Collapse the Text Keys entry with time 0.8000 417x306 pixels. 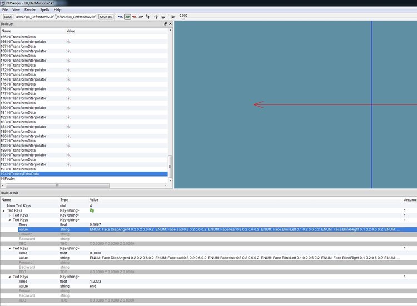tap(10, 249)
